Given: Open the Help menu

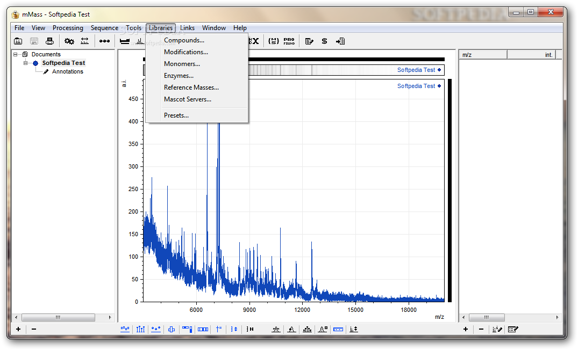Looking at the screenshot, I should [x=240, y=28].
